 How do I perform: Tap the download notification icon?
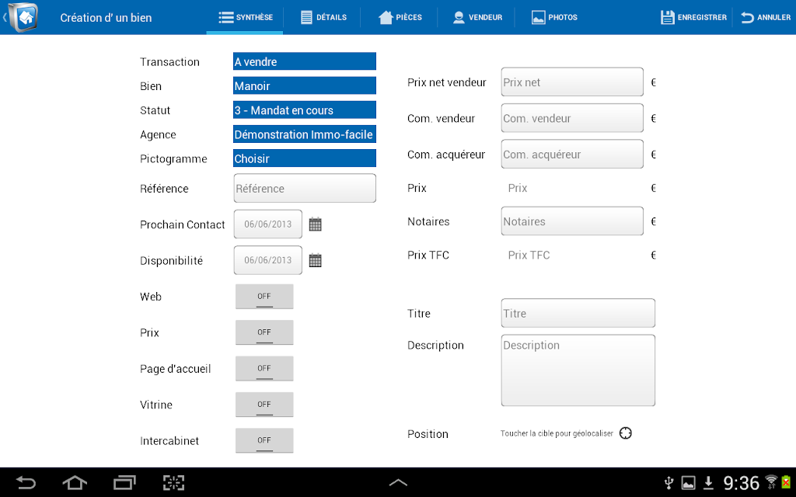pyautogui.click(x=708, y=482)
